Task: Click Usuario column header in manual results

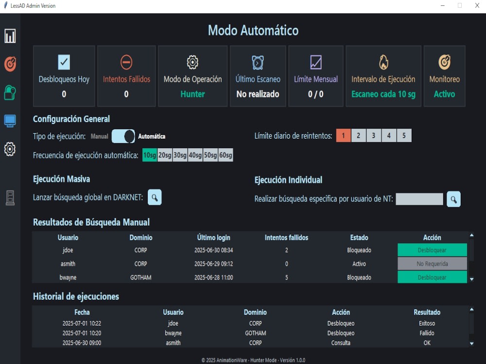Action: pyautogui.click(x=68, y=238)
